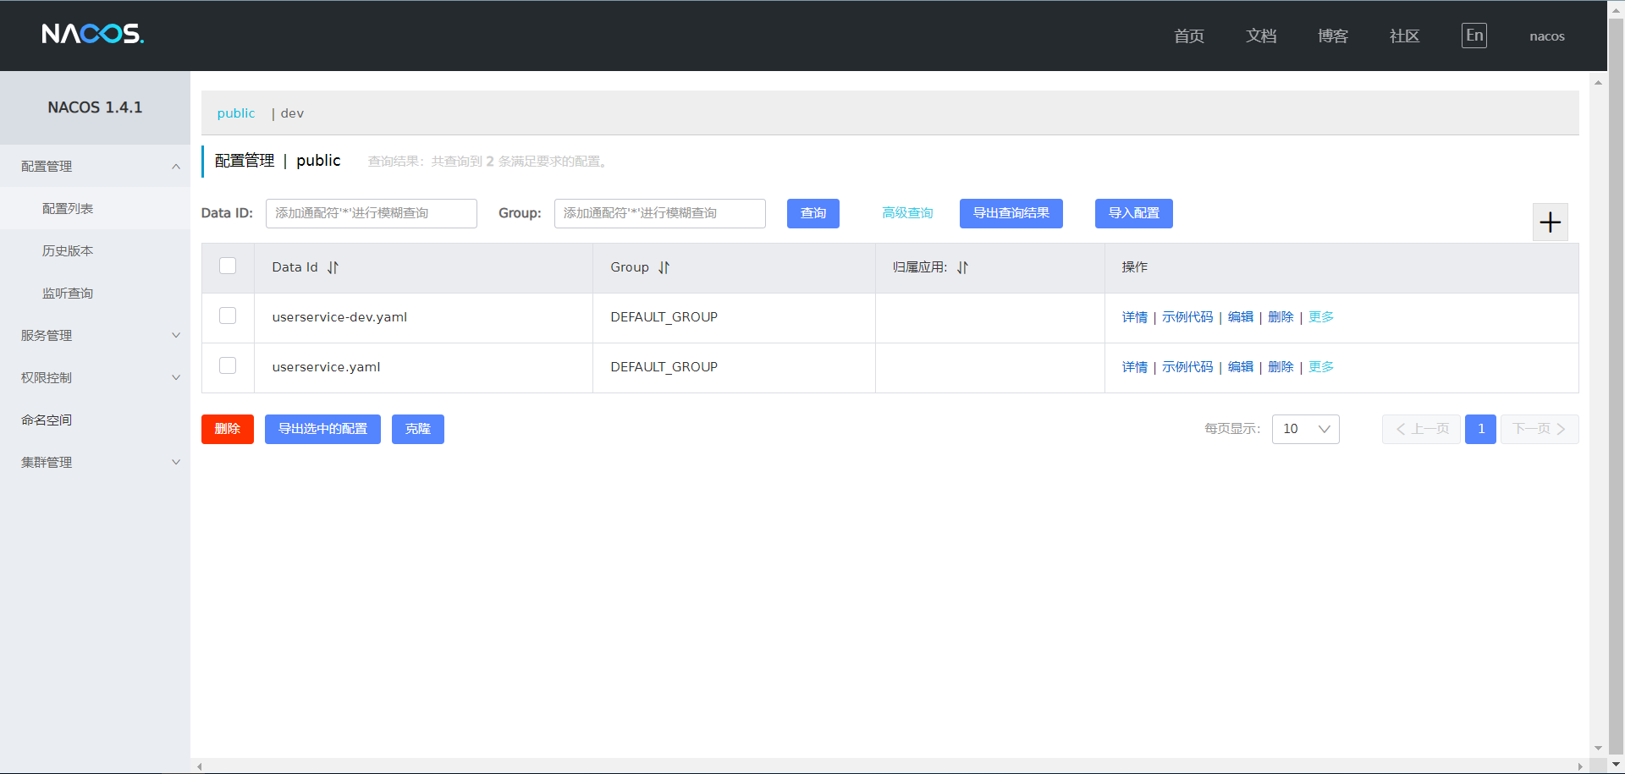Open 更多 menu for userservice-dev.yaml
1625x774 pixels.
tap(1321, 317)
